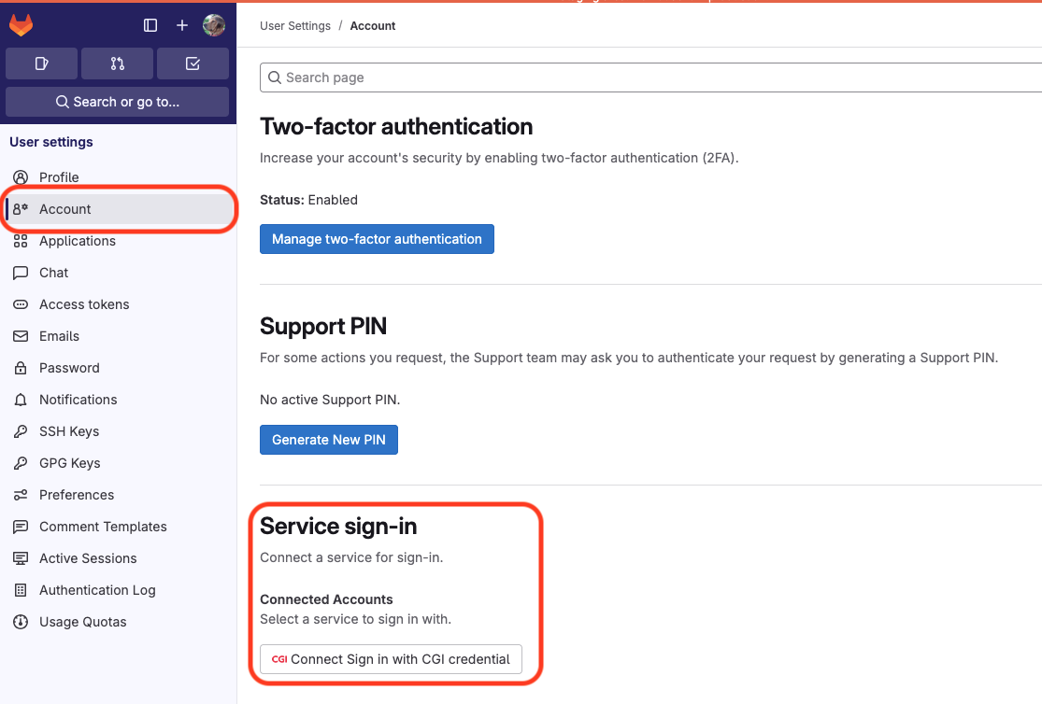The image size is (1042, 704).
Task: Open assigned issues shortcut
Action: click(41, 63)
